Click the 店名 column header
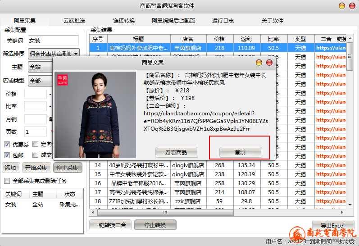Viewport: 359px width, 246px height. 188,39
